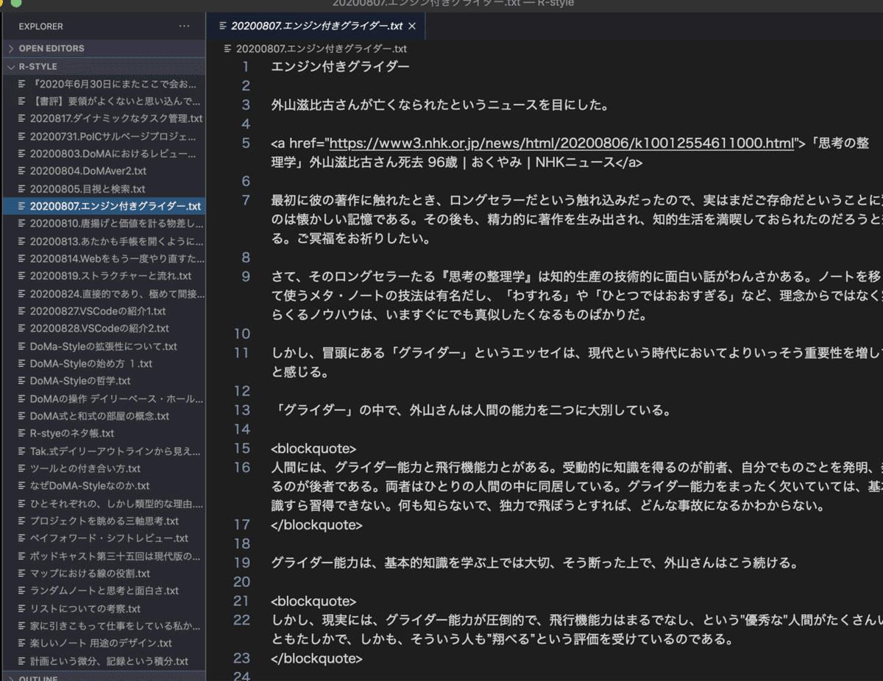
Task: Open 家に引きこもって仕事をしている私か… file
Action: pos(104,626)
